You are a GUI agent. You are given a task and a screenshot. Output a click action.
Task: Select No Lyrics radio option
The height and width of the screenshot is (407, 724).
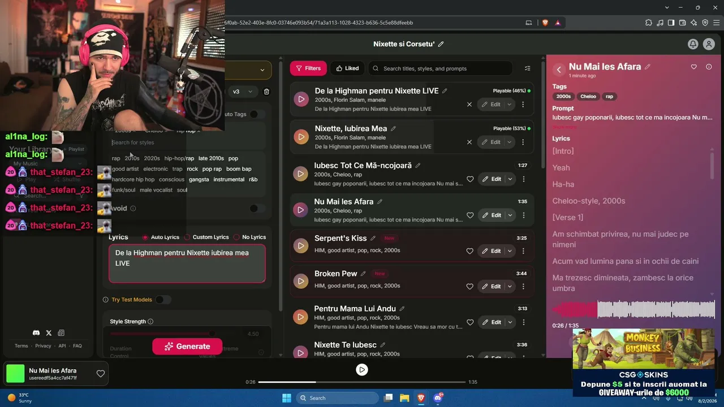click(x=236, y=237)
